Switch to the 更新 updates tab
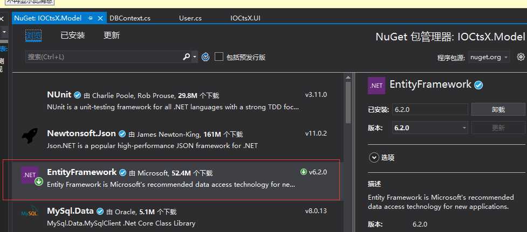Screen dimensions: 527x232 click(112, 35)
